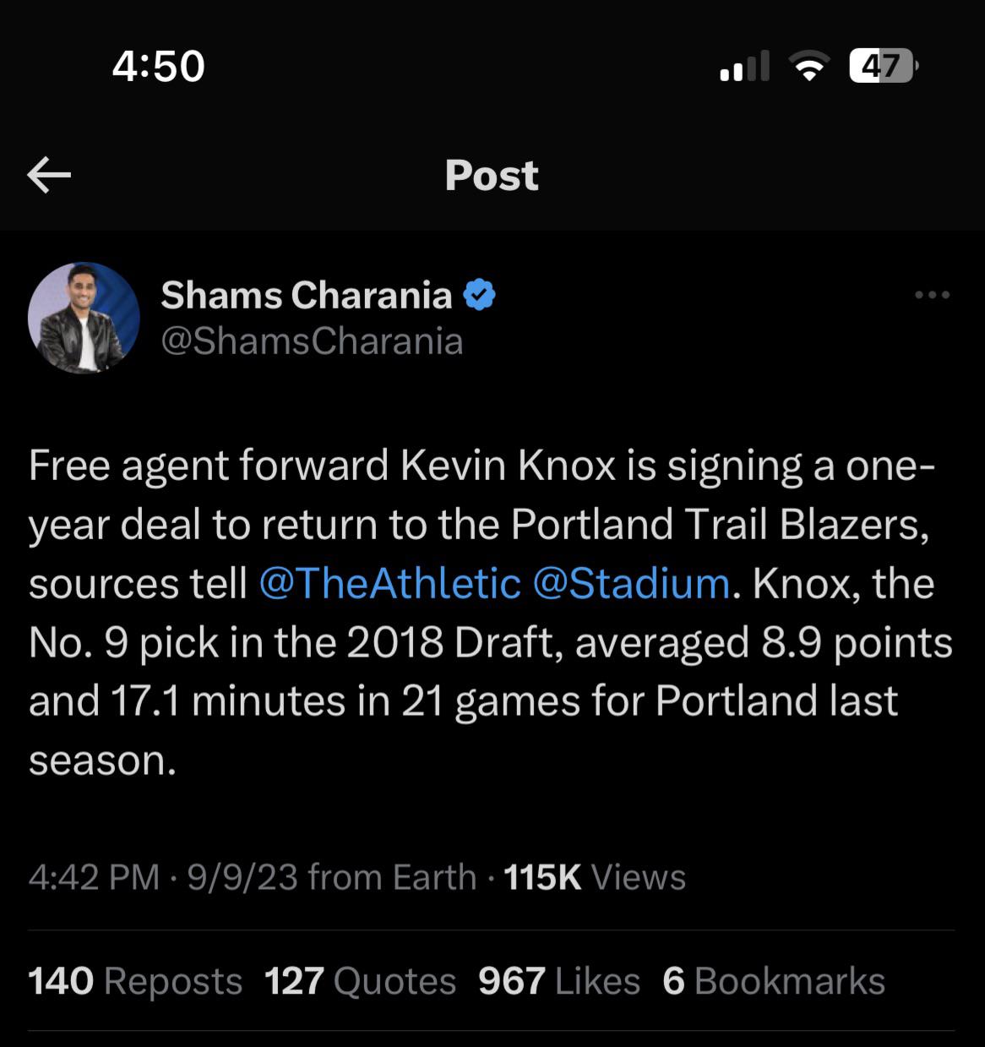Image resolution: width=985 pixels, height=1047 pixels.
Task: Click the Shams Charania display name
Action: click(x=306, y=295)
